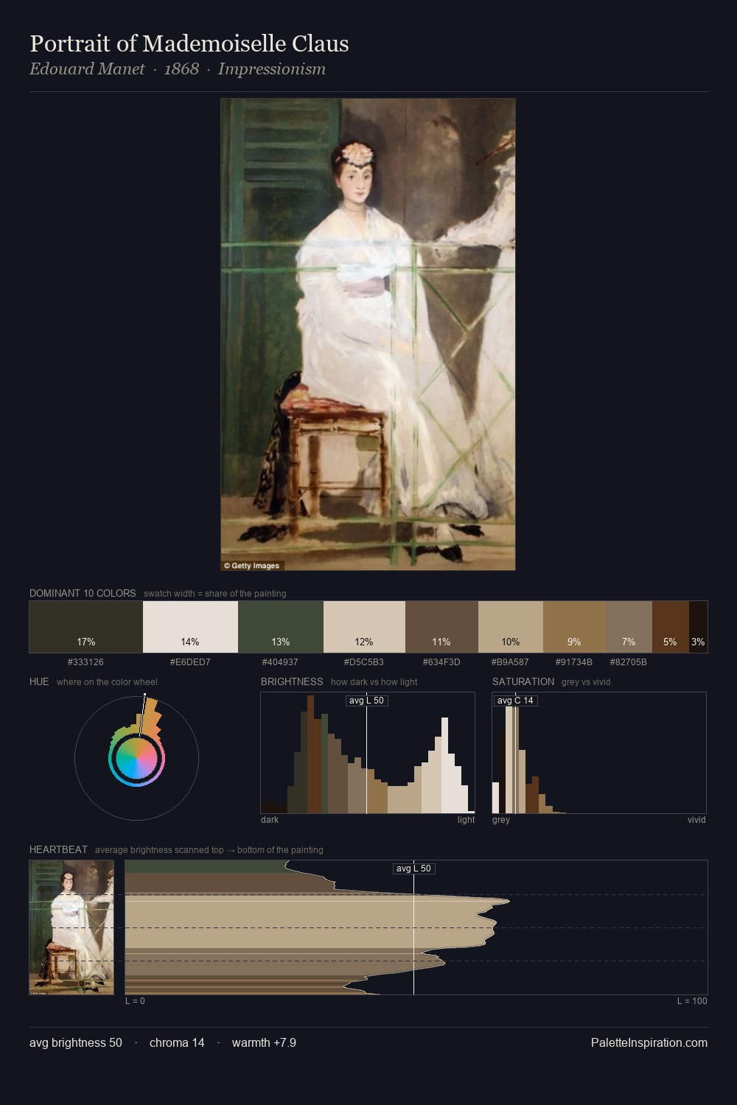737x1105 pixels.
Task: Click the Getty Images credit on the painting
Action: (x=252, y=566)
